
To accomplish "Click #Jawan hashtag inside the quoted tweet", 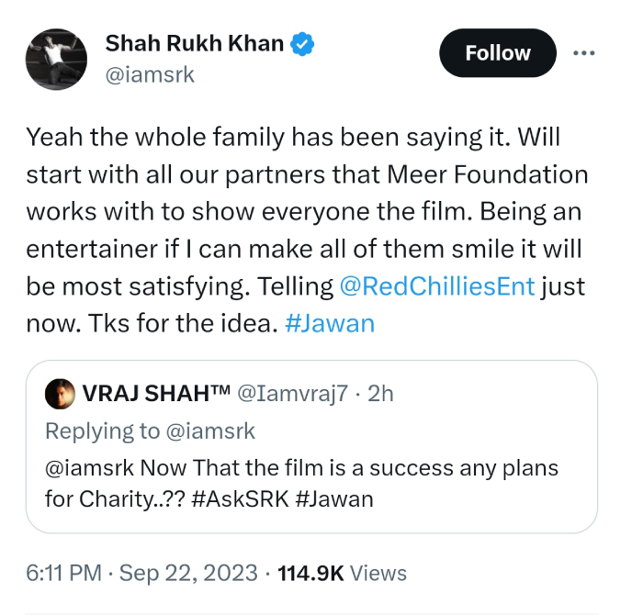I will point(335,499).
